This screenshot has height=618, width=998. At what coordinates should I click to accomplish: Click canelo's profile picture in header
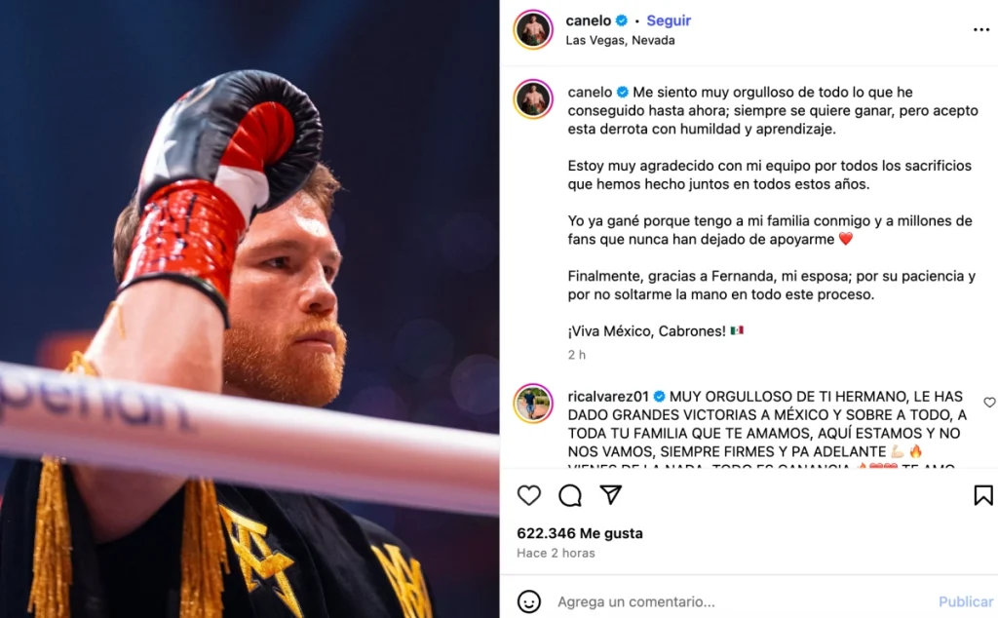533,29
